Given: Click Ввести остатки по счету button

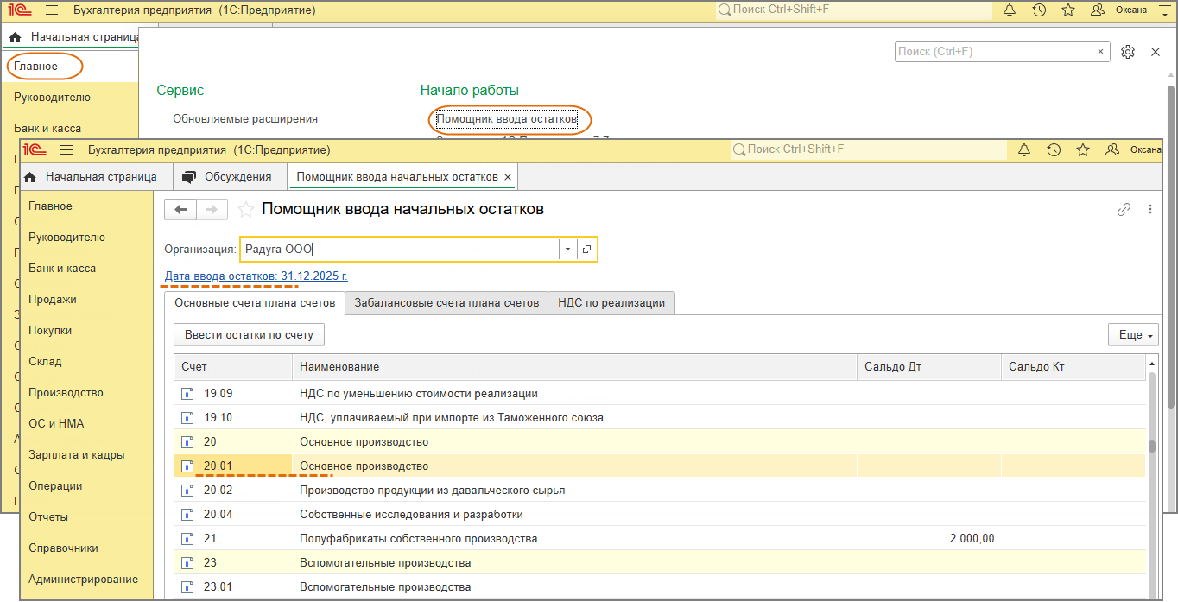Looking at the screenshot, I should point(250,334).
